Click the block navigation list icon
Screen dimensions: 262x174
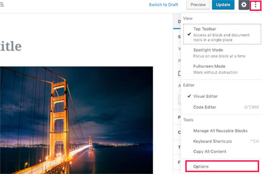pos(2,5)
